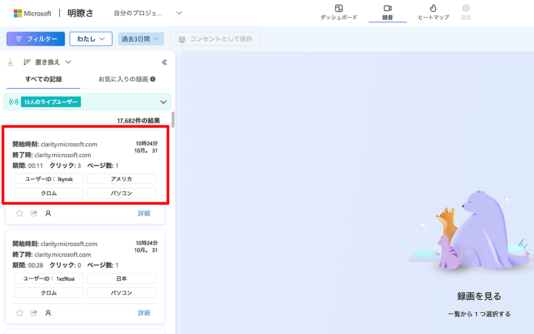Star the first recording as favorite
Image resolution: width=534 pixels, height=334 pixels.
[20, 213]
